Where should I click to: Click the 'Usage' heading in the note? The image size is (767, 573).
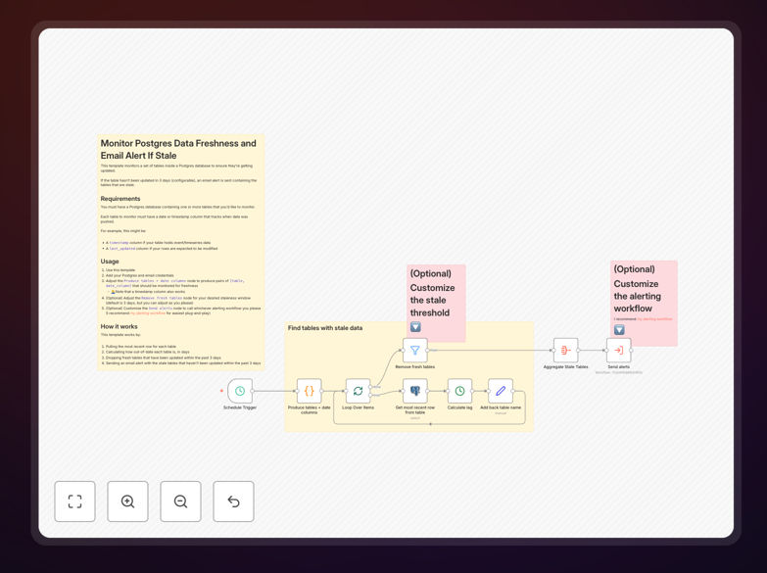tap(110, 262)
